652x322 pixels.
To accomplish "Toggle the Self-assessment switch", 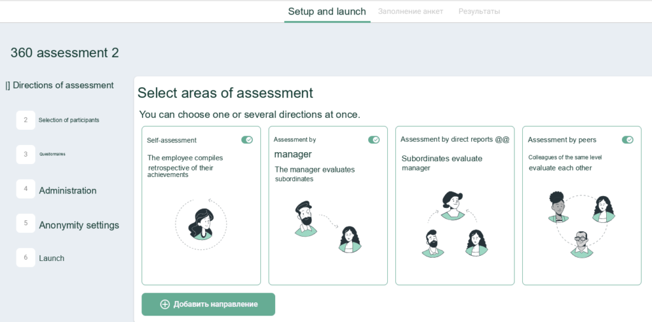I will tap(247, 140).
